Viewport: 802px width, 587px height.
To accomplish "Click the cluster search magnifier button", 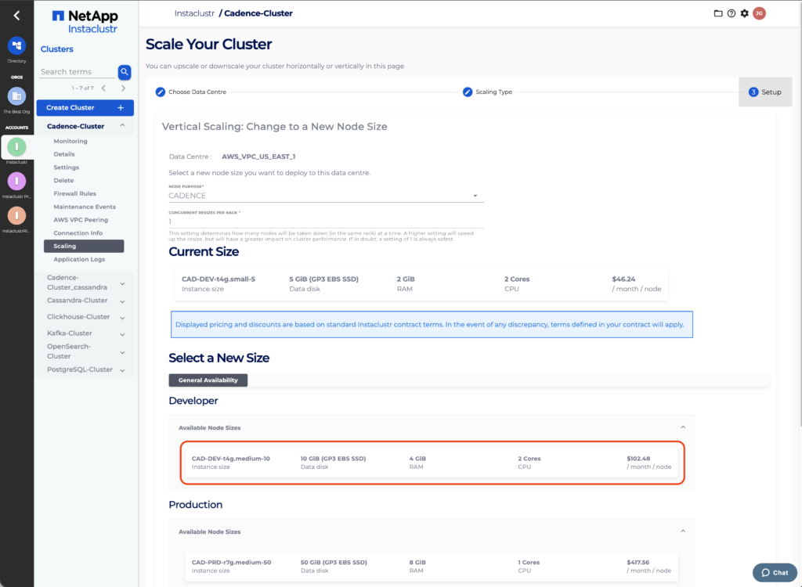I will pos(125,72).
